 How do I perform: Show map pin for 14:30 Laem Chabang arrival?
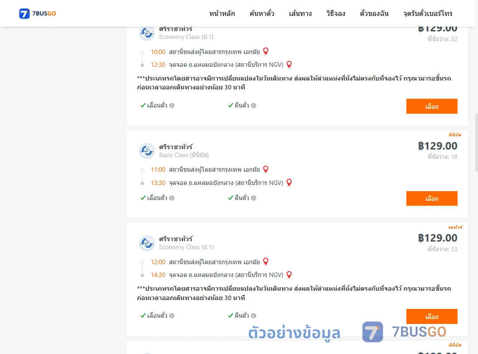click(x=289, y=275)
